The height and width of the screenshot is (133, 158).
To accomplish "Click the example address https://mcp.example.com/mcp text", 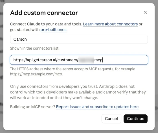I will coord(36,74).
